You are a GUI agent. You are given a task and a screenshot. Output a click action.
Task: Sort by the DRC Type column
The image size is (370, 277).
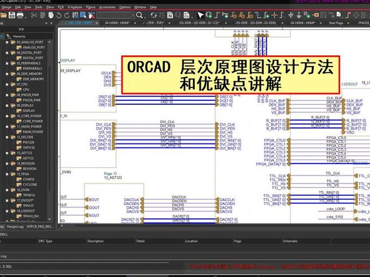pyautogui.click(x=45, y=241)
